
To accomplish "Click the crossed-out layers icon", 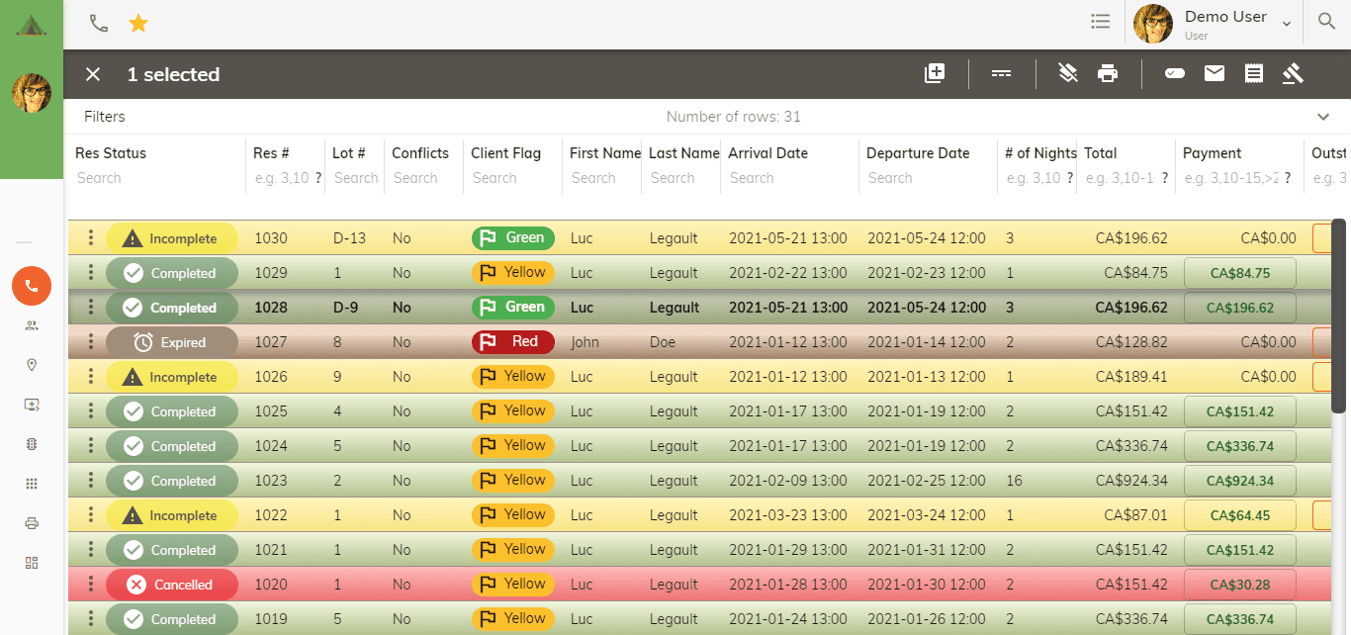I will (1068, 73).
